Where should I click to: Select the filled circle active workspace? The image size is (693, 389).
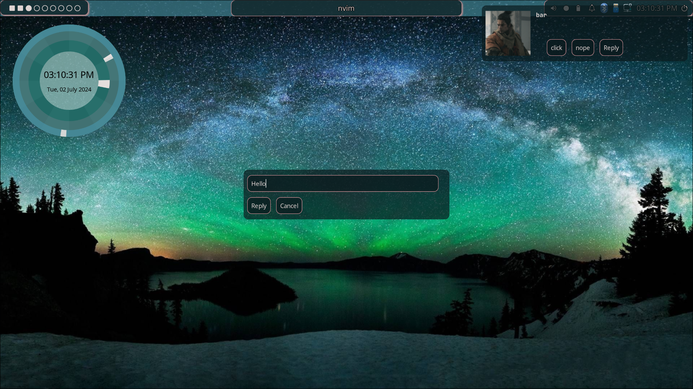pos(29,8)
